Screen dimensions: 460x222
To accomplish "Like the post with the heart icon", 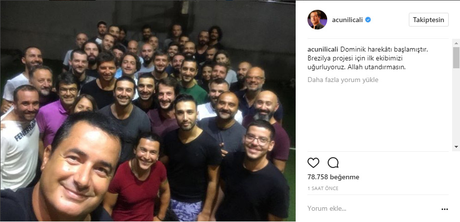I will (313, 163).
